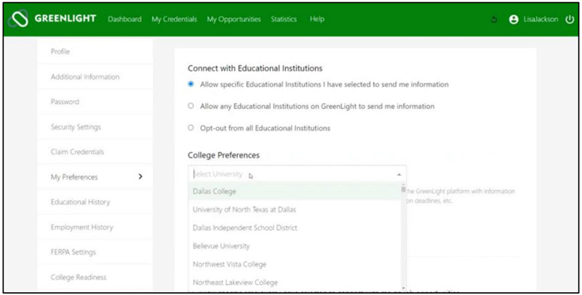Select Bellevue University option

221,246
